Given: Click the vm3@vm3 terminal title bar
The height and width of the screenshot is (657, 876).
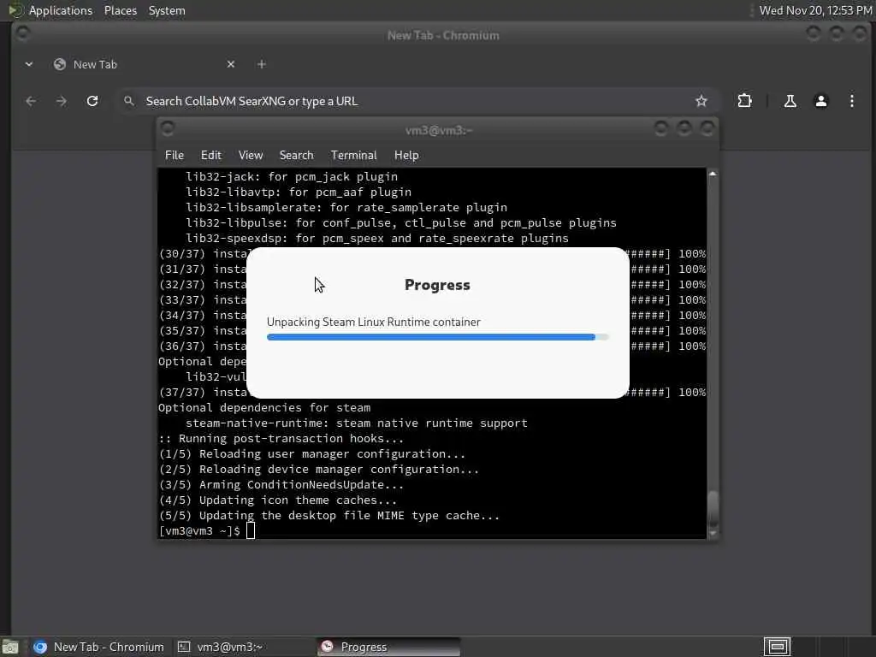Looking at the screenshot, I should pos(439,130).
